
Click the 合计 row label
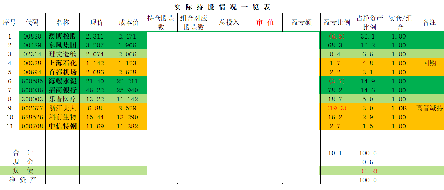(x=23, y=153)
